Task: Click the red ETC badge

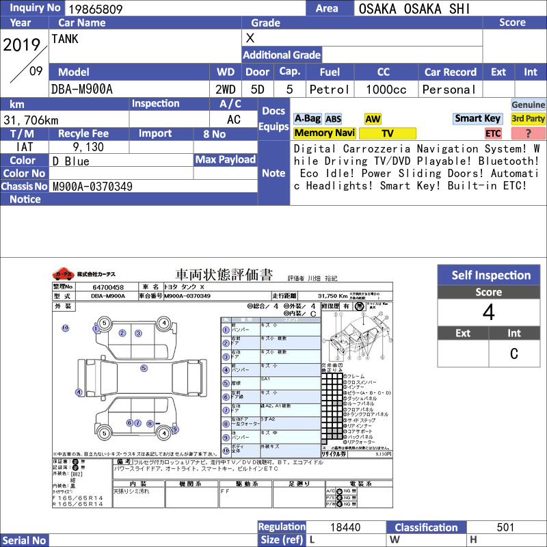Action: (x=493, y=133)
